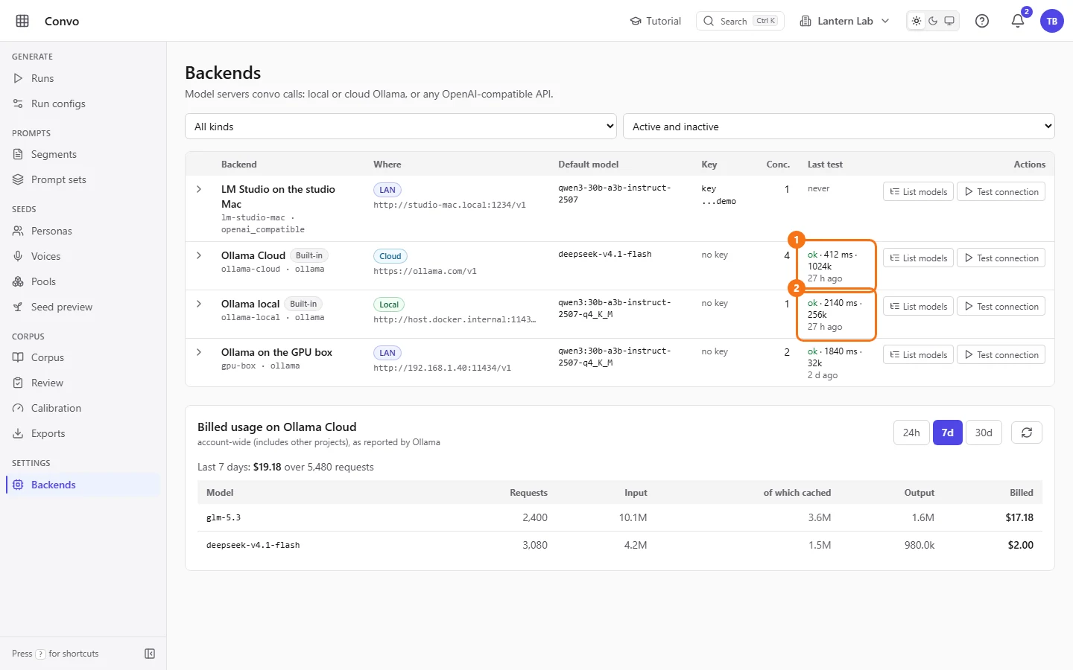The height and width of the screenshot is (670, 1073).
Task: Open the Active and inactive filter dropdown
Action: tap(839, 127)
